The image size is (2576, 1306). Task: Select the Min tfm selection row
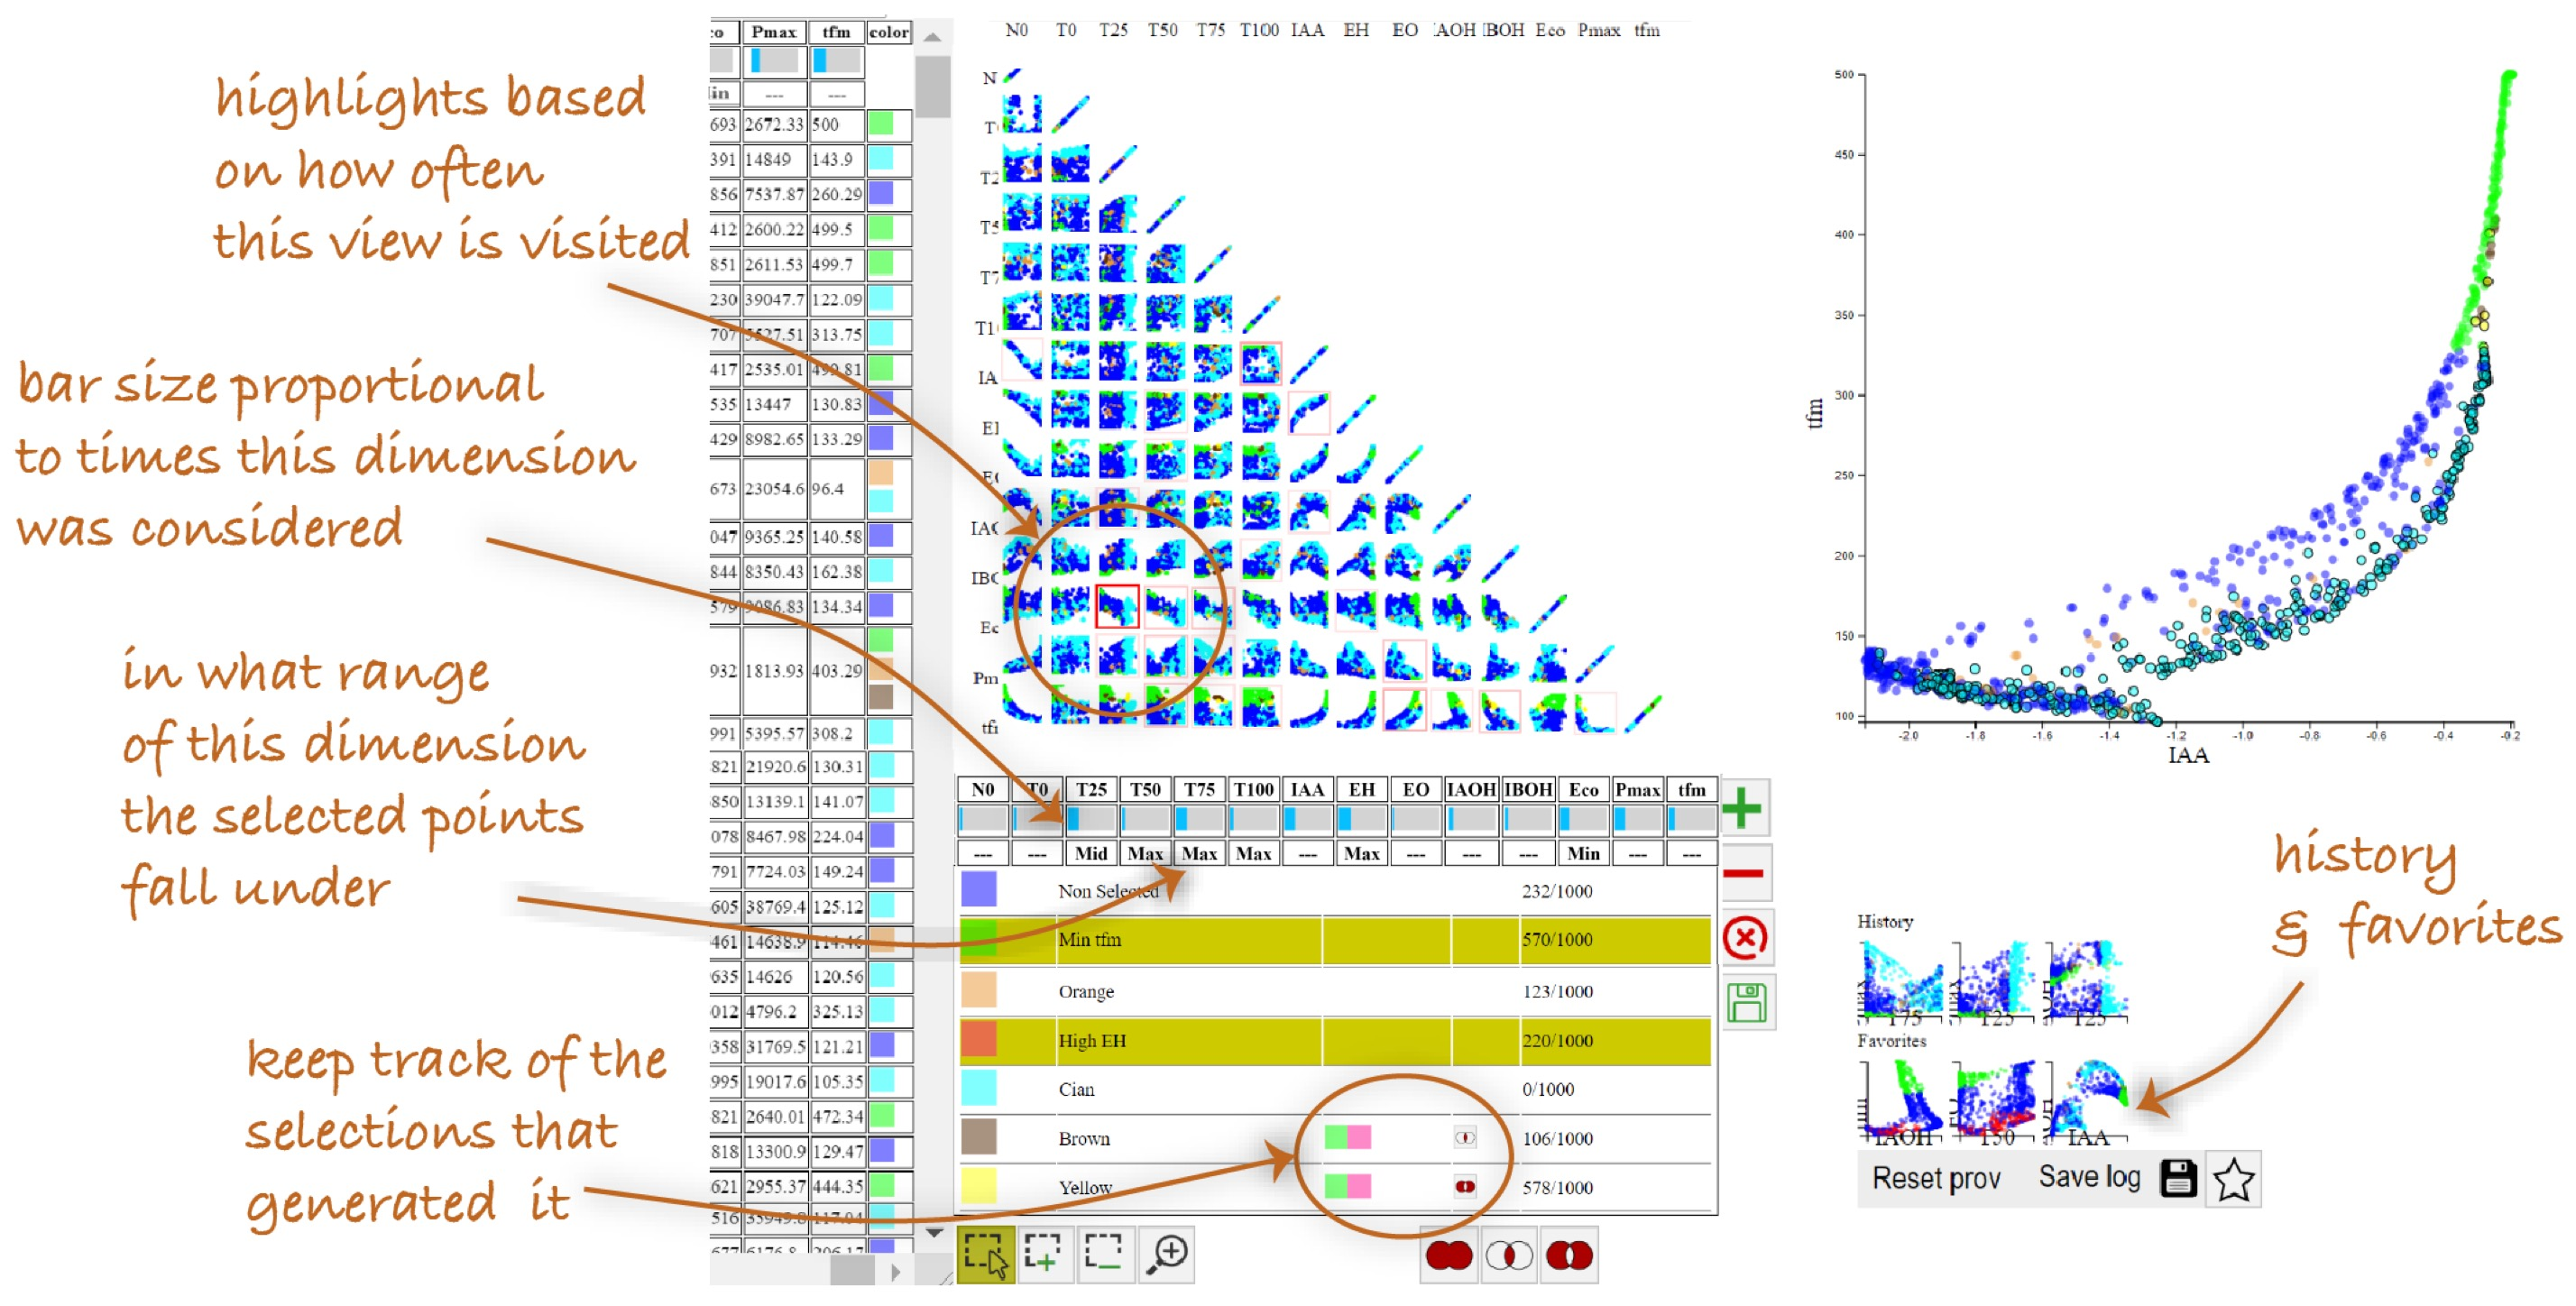pos(1335,940)
